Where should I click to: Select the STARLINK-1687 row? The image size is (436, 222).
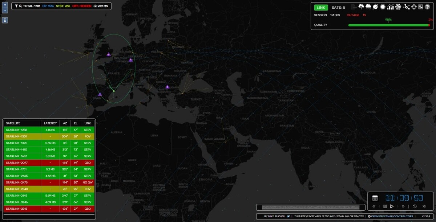(x=49, y=156)
